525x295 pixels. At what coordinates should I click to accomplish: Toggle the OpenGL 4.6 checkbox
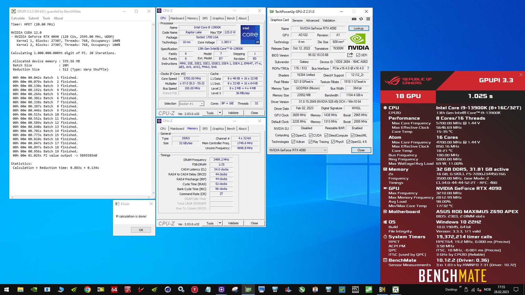(x=348, y=142)
